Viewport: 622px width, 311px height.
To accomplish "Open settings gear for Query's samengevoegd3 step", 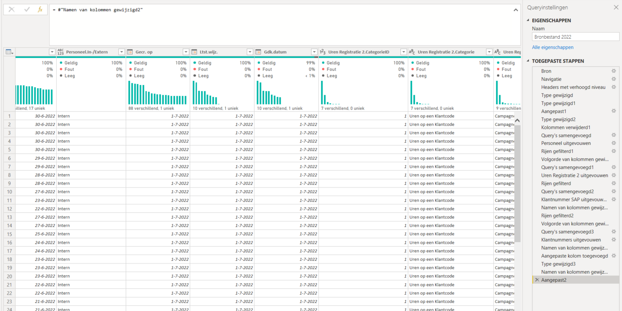I will tap(614, 232).
